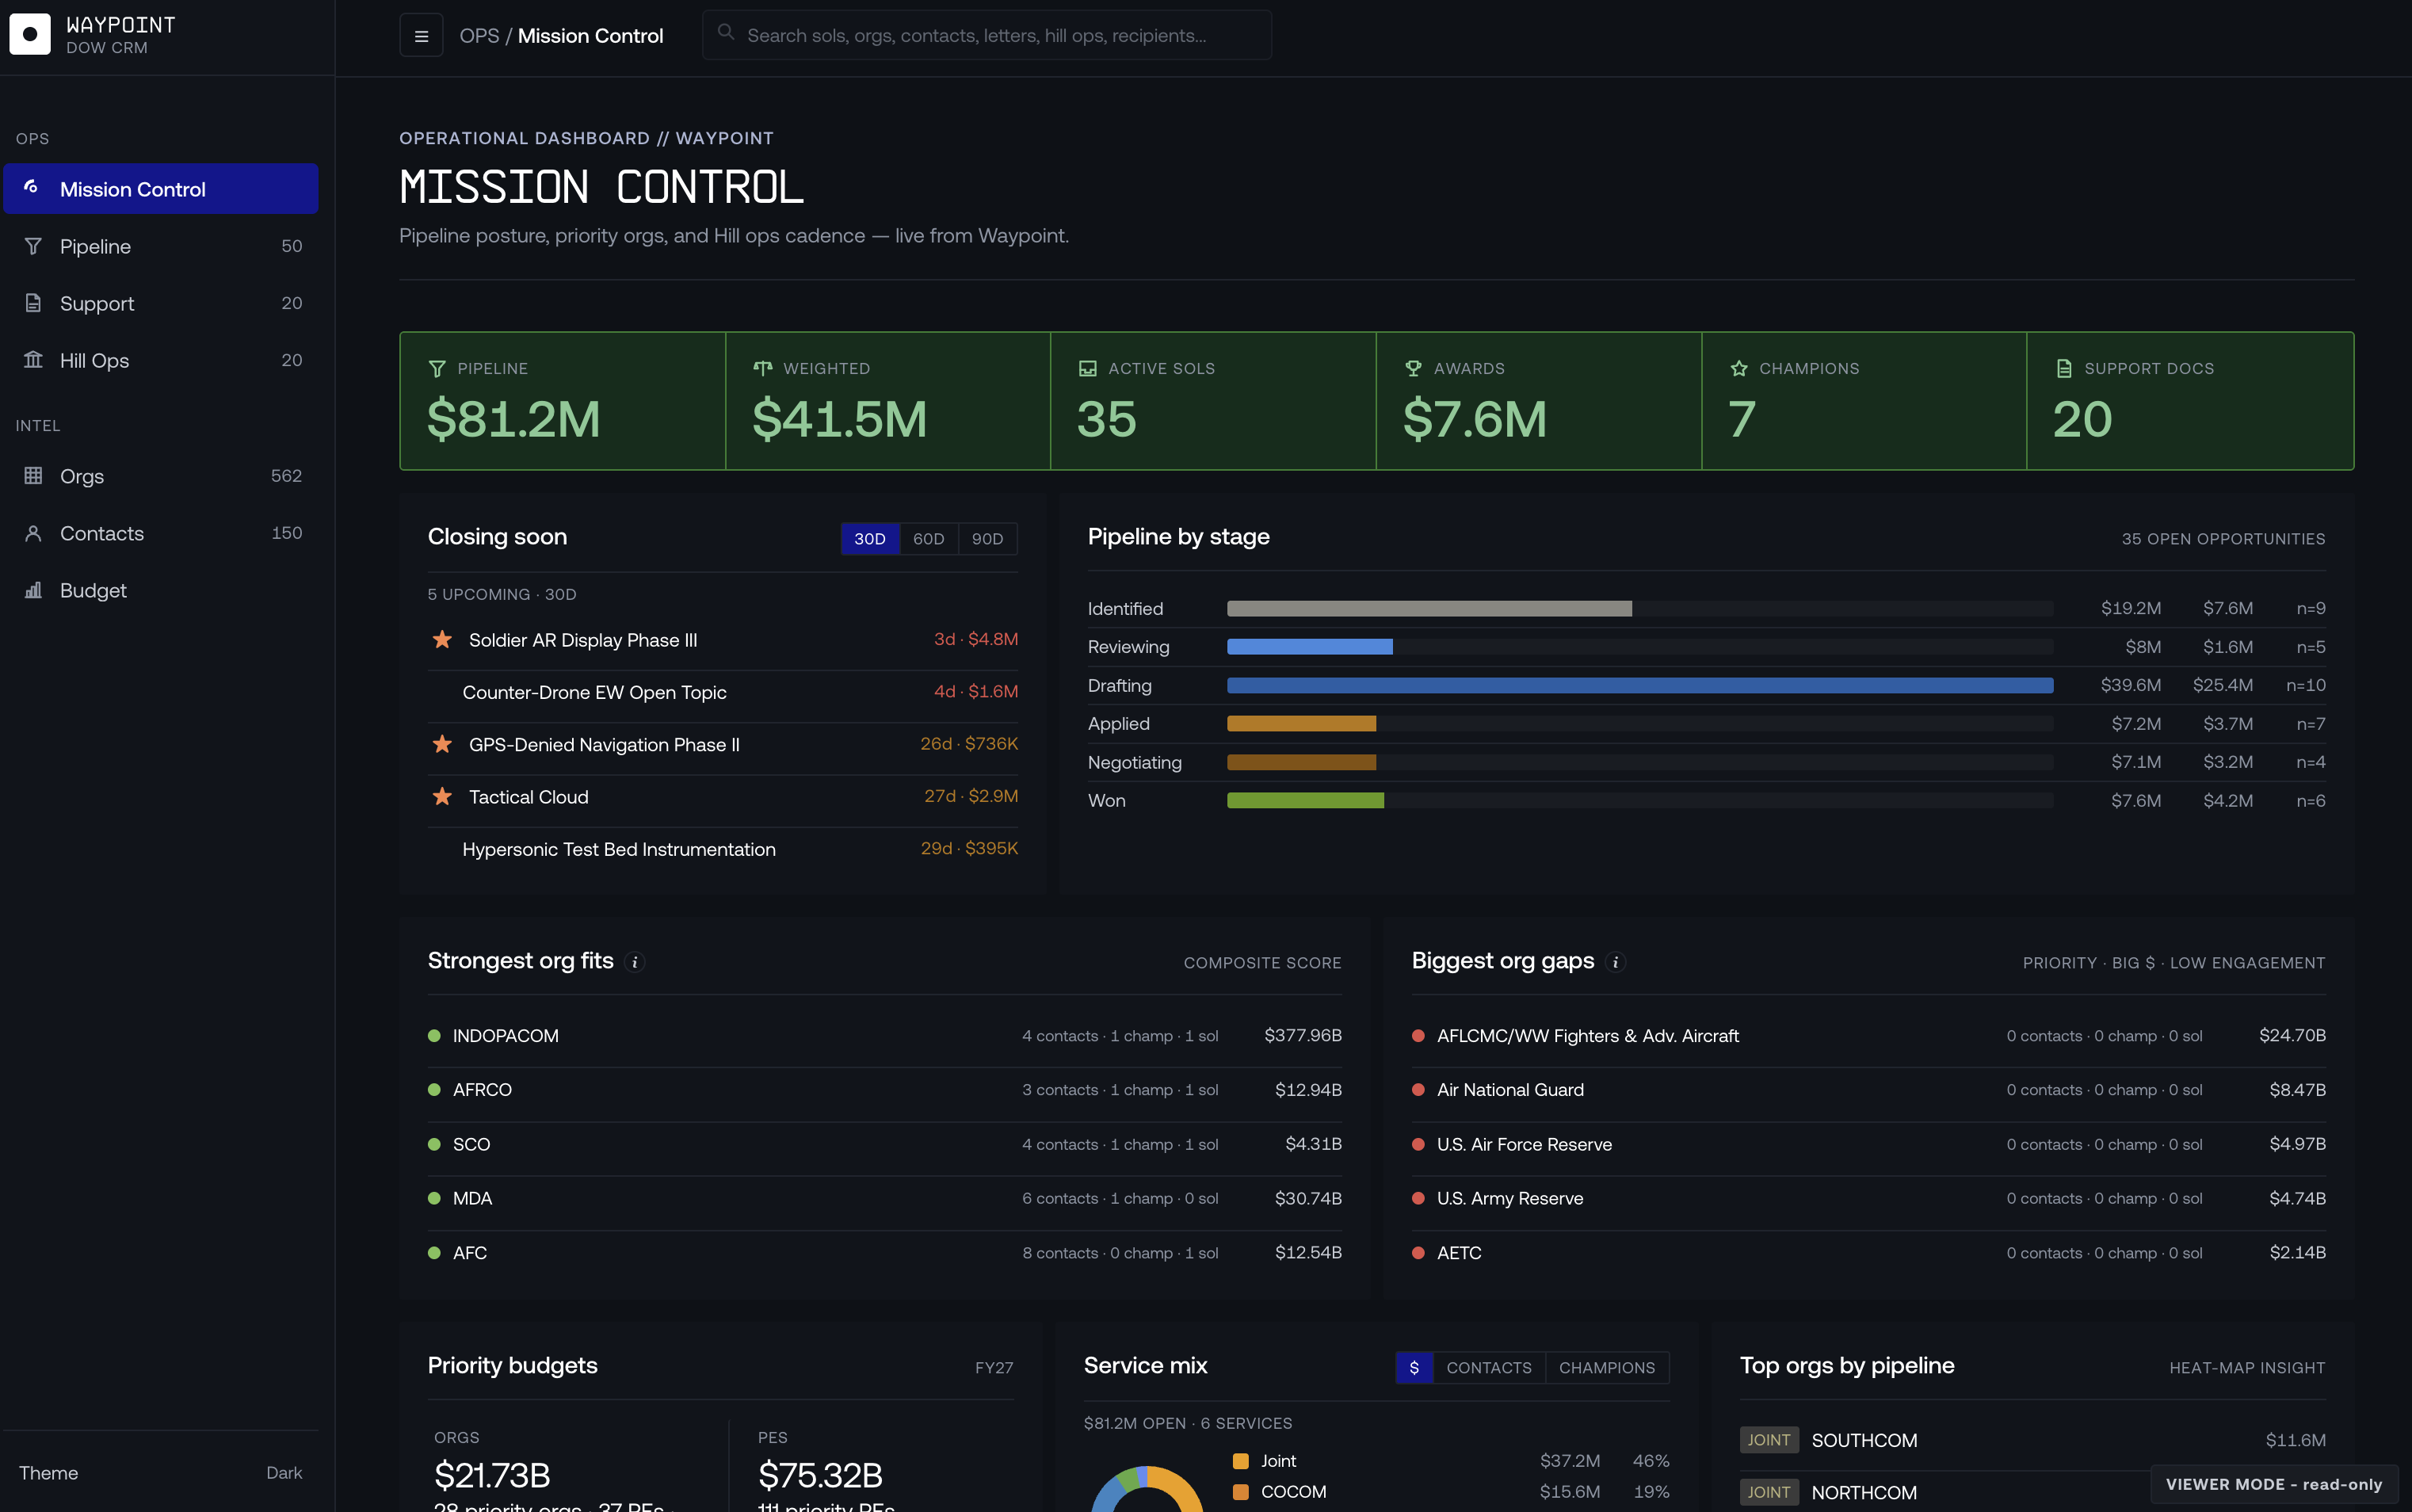Open Mission Control in the sidebar
2412x1512 pixels.
161,189
